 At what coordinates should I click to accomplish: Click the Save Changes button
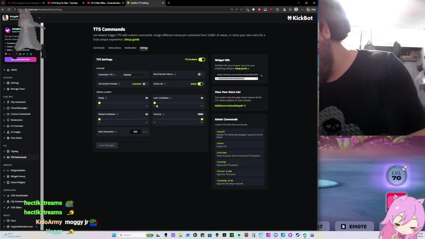pos(107,145)
